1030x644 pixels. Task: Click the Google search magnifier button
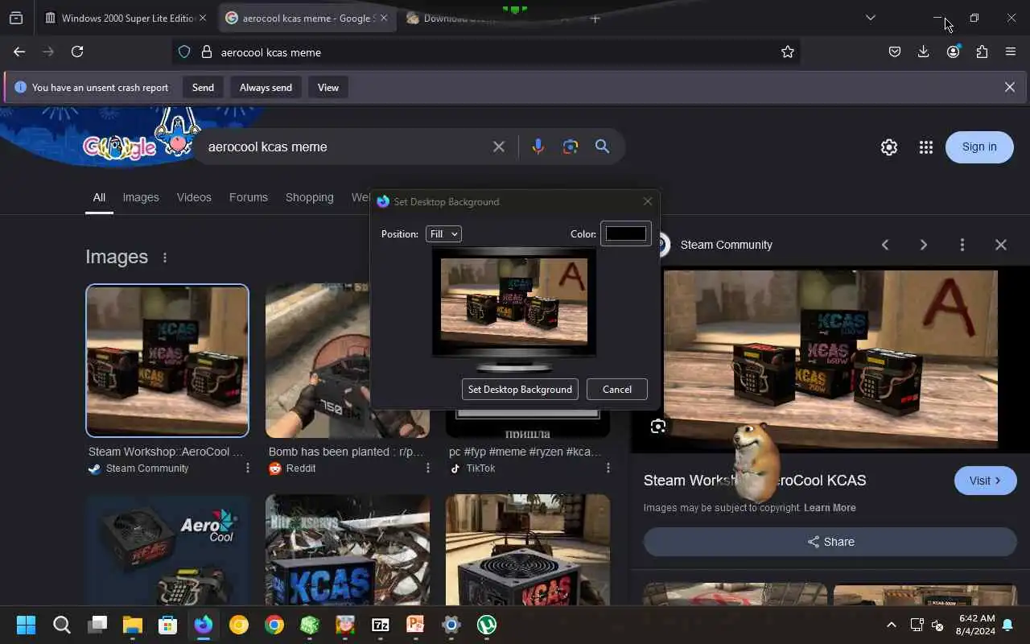click(602, 147)
